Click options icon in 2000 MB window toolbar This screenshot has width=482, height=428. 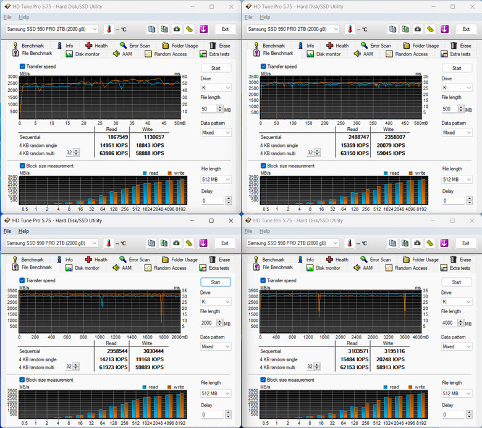189,243
